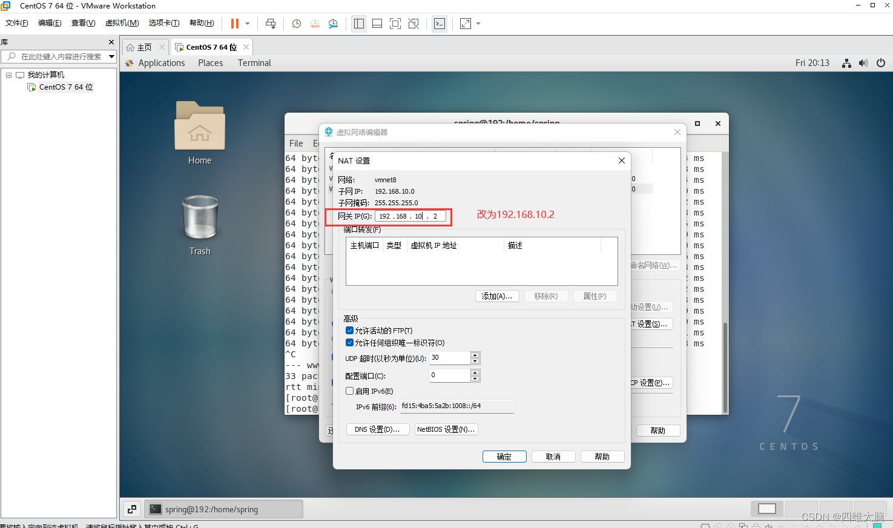Increase 配置端口 value with up arrow
Screen dimensions: 893x528
(x=475, y=372)
